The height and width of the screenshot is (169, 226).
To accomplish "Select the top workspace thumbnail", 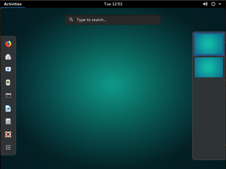I will (209, 44).
